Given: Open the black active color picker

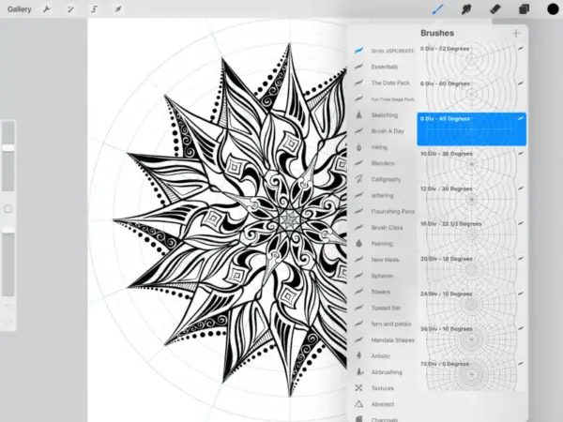Looking at the screenshot, I should tap(553, 9).
